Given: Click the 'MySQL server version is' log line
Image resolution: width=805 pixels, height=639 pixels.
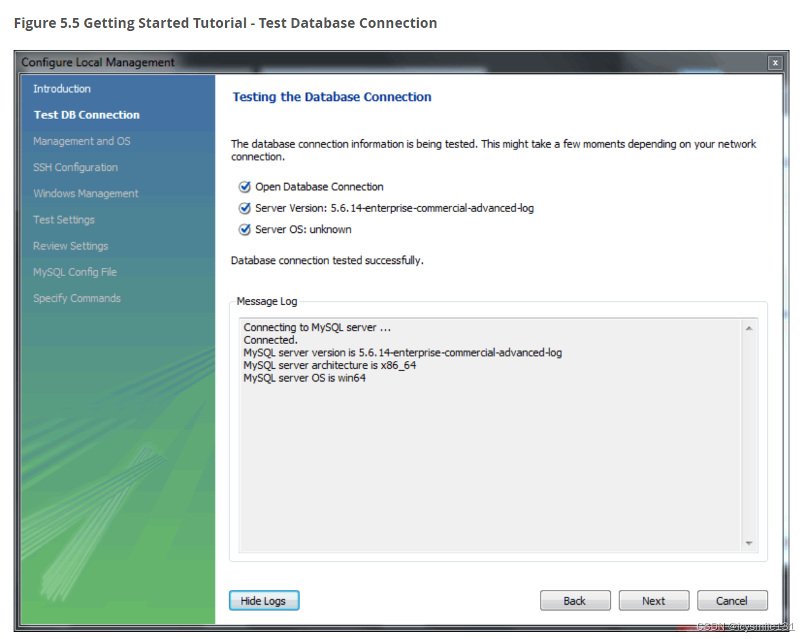Looking at the screenshot, I should pos(403,352).
